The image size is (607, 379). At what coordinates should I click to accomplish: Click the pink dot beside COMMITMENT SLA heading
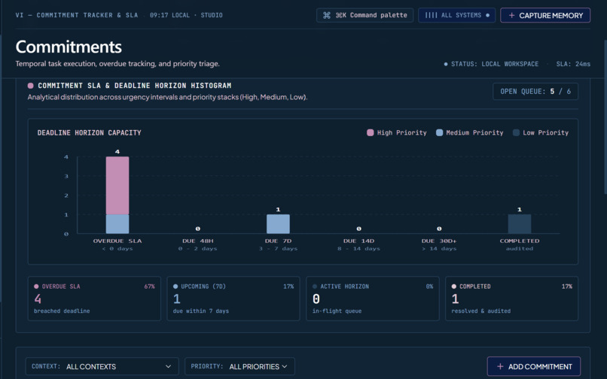click(x=31, y=86)
